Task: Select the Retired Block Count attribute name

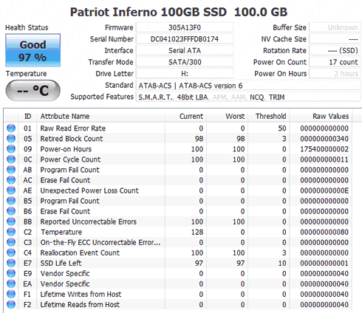Action: tap(72, 139)
